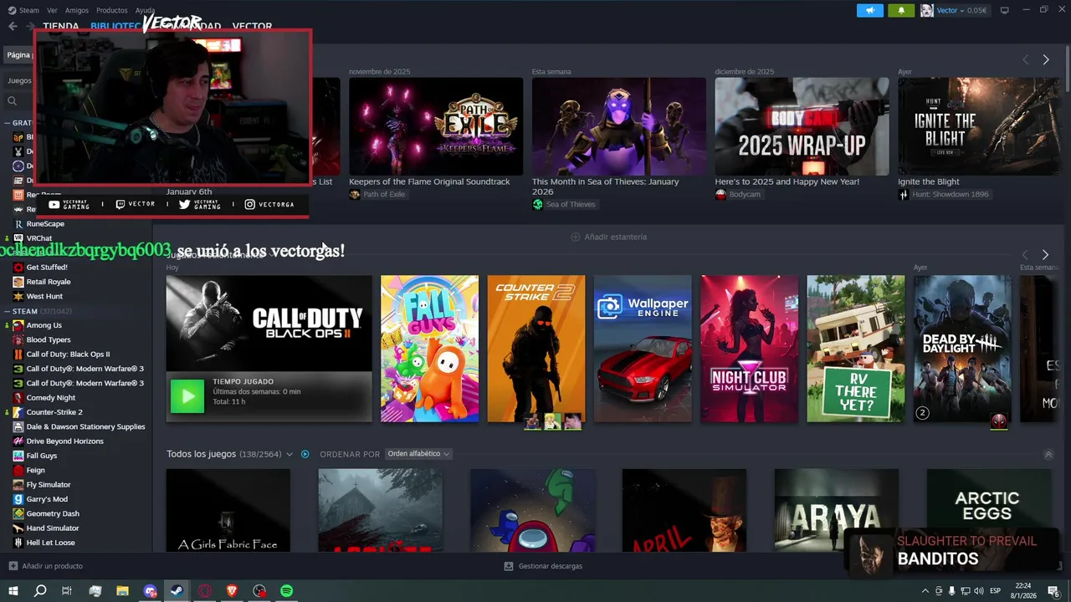
Task: Open Opera GX from the taskbar
Action: 205,591
